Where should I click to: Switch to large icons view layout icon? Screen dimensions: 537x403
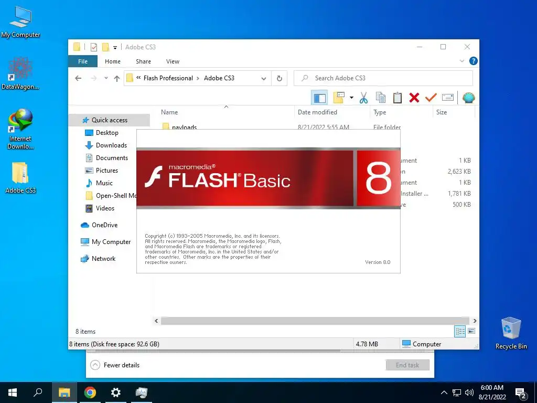tap(471, 331)
